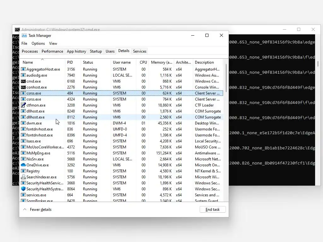
Task: Sort by the Status column header
Action: point(96,62)
